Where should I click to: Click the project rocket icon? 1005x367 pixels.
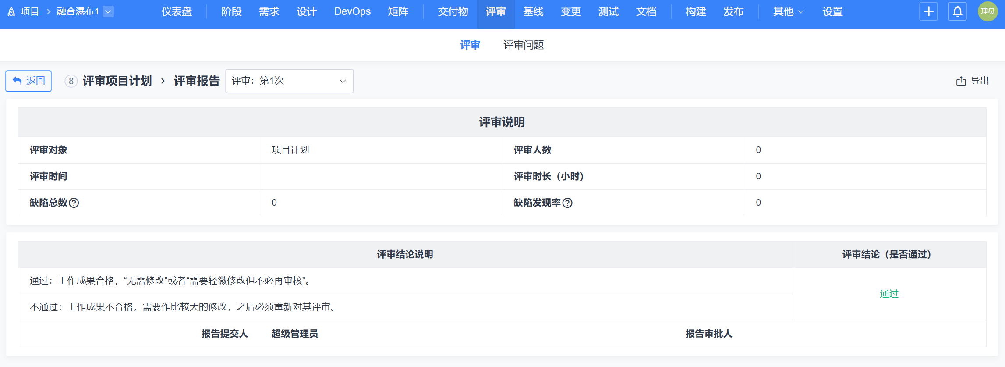pyautogui.click(x=12, y=12)
